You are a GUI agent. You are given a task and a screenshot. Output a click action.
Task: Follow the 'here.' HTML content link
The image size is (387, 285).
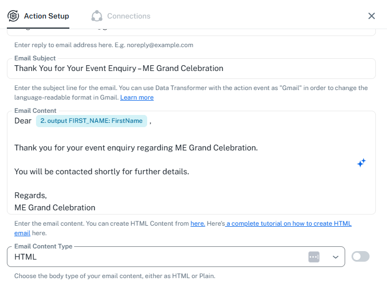(197, 224)
